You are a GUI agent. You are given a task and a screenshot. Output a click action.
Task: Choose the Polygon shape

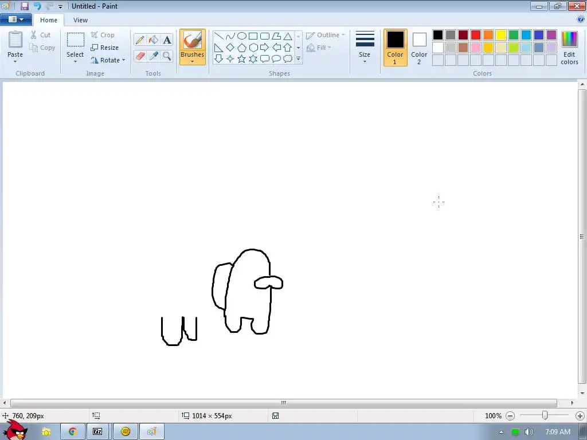[276, 36]
